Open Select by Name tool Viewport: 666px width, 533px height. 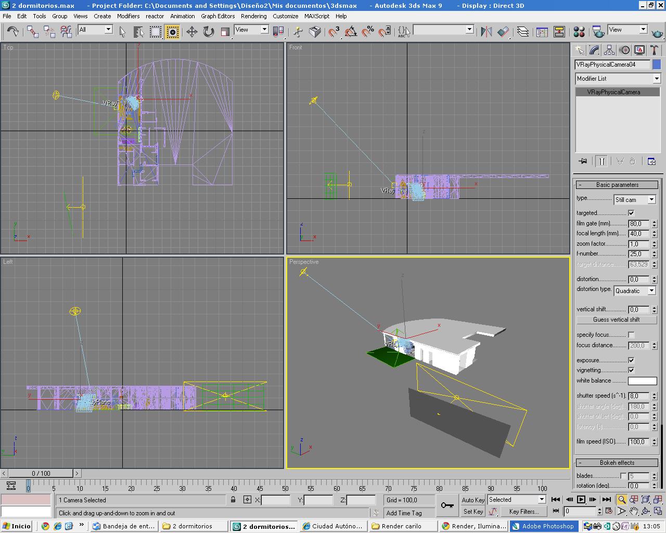pos(139,32)
